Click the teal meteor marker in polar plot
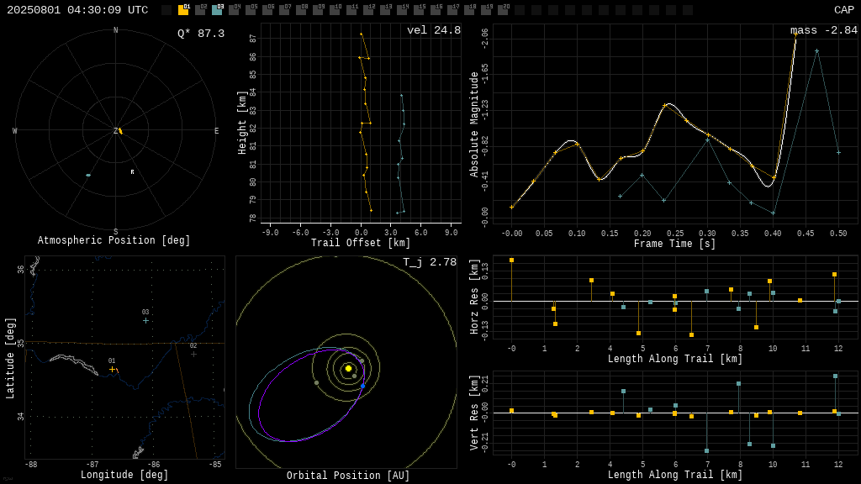Viewport: 861px width, 484px height. click(87, 175)
